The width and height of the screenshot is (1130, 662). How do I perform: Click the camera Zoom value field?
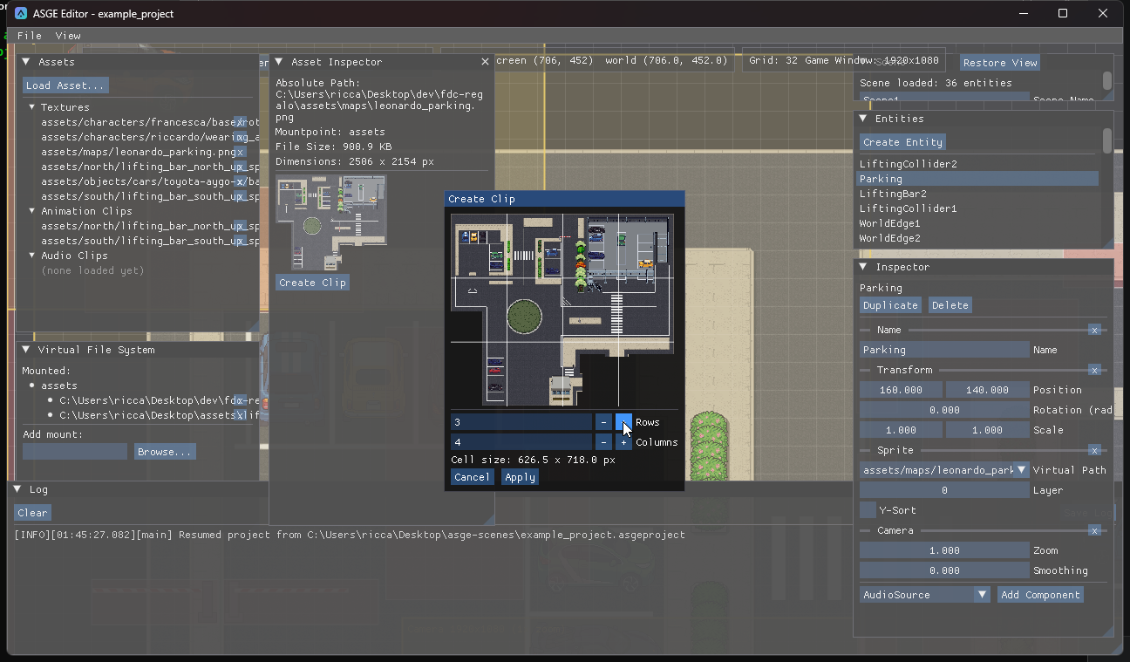coord(944,550)
